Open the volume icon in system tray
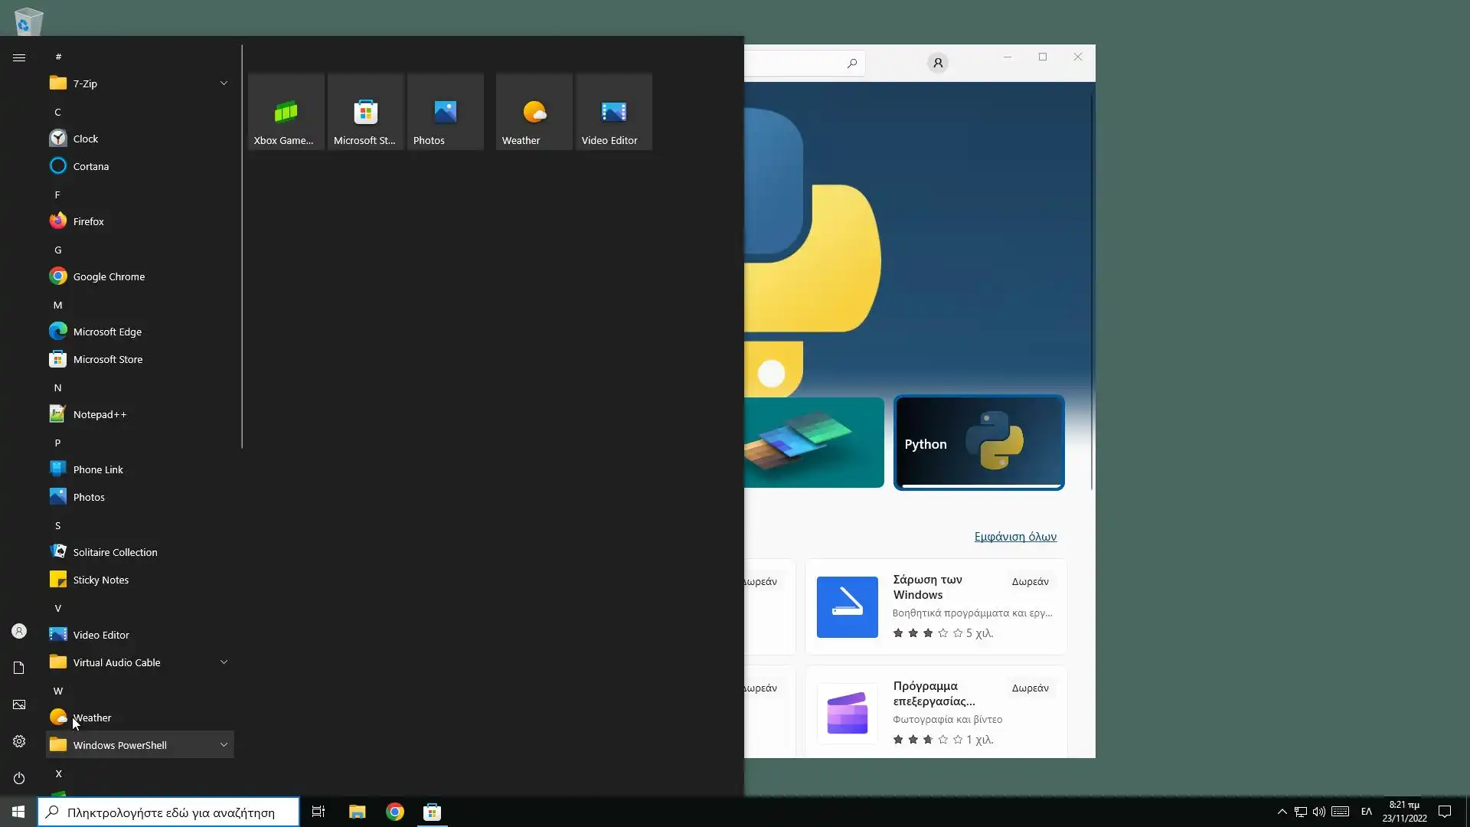This screenshot has width=1470, height=827. 1318,812
